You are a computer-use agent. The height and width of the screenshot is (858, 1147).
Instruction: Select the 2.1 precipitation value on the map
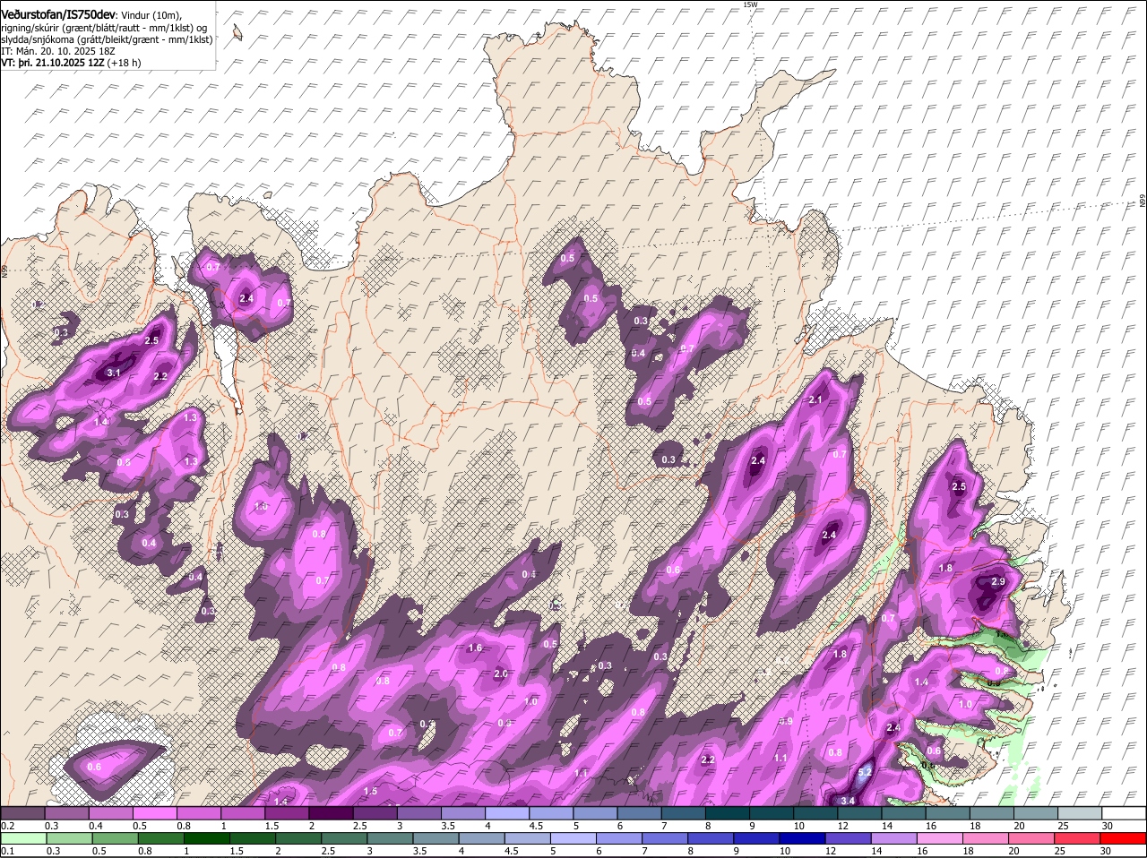tap(815, 400)
